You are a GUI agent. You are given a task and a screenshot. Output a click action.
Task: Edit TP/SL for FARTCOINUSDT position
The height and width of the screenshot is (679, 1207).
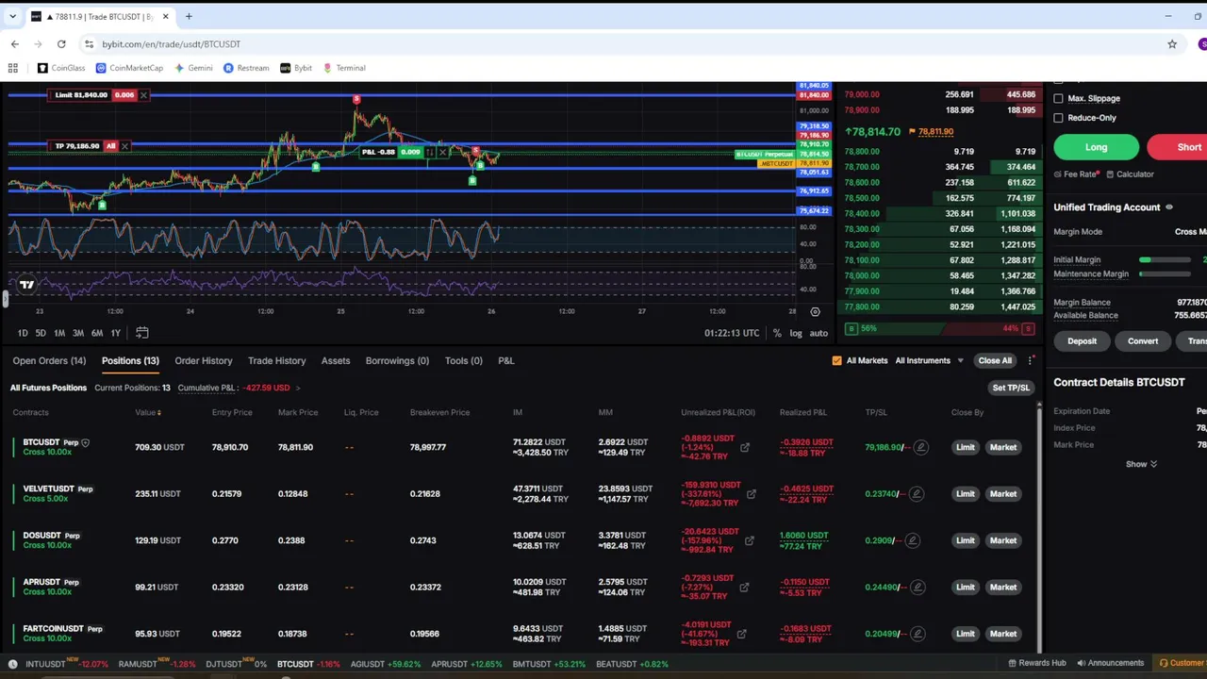(916, 634)
